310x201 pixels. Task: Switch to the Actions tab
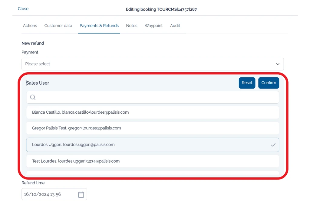pyautogui.click(x=30, y=26)
